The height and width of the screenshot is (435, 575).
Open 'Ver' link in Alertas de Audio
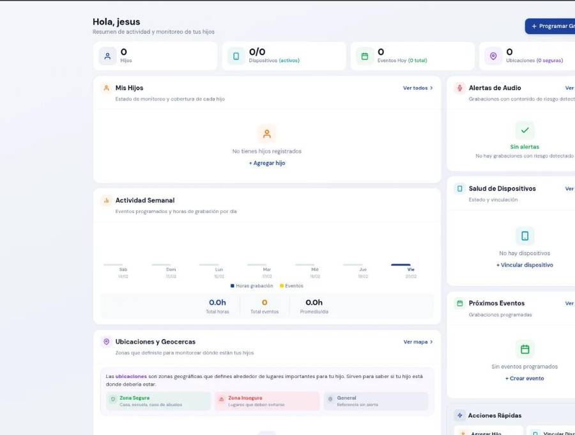tap(569, 88)
